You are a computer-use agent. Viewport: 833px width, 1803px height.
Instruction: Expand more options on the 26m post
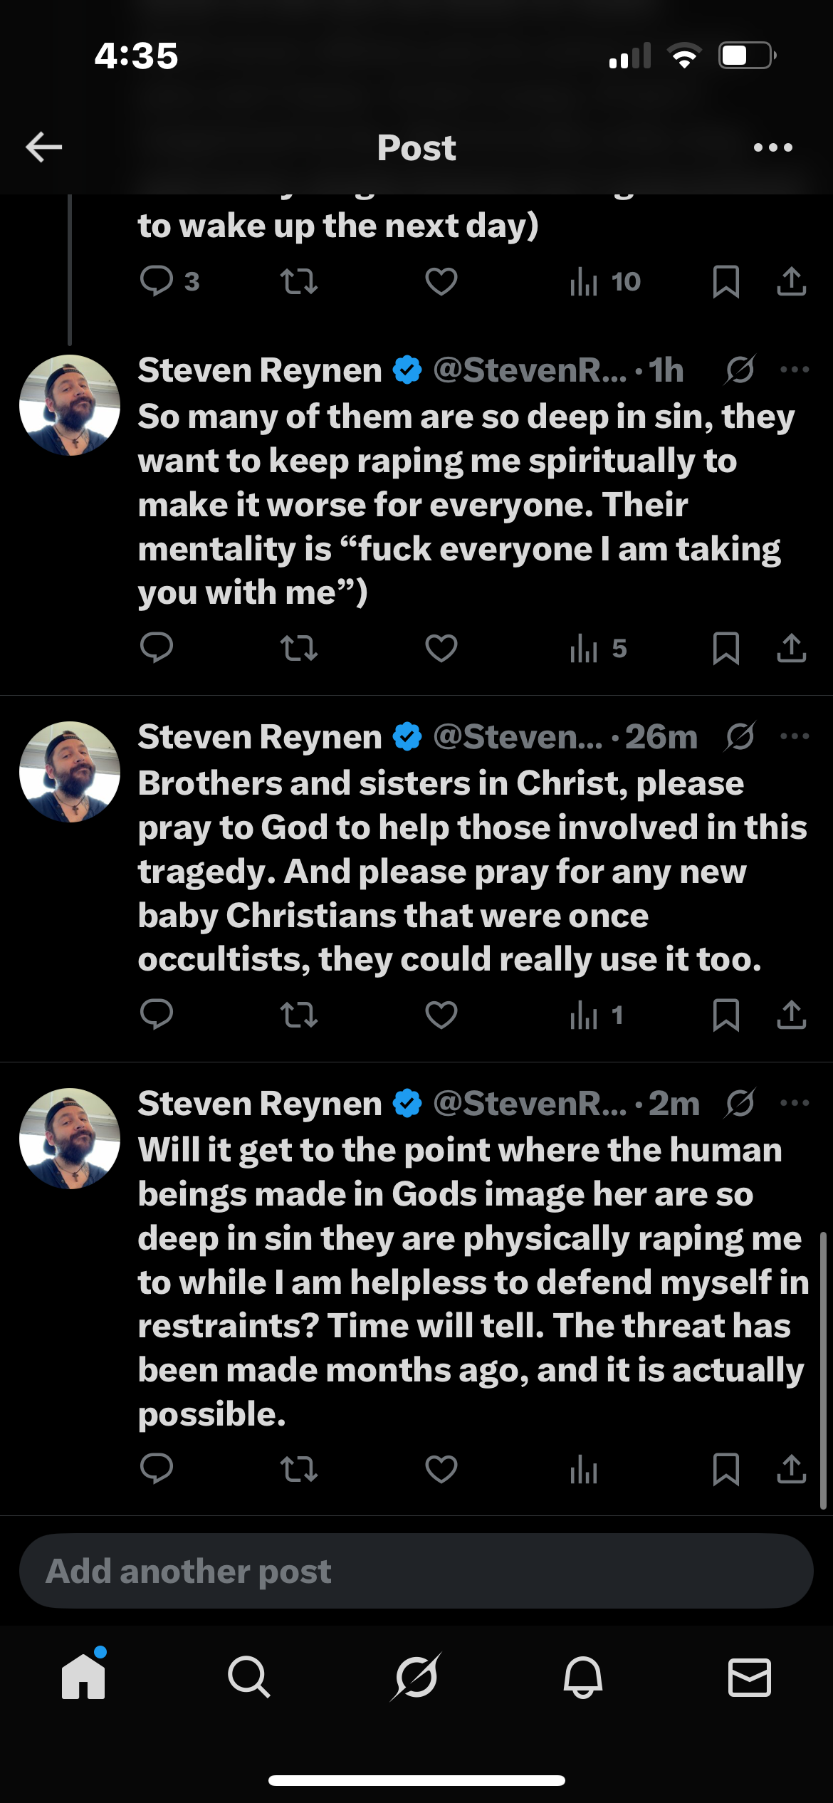(795, 736)
